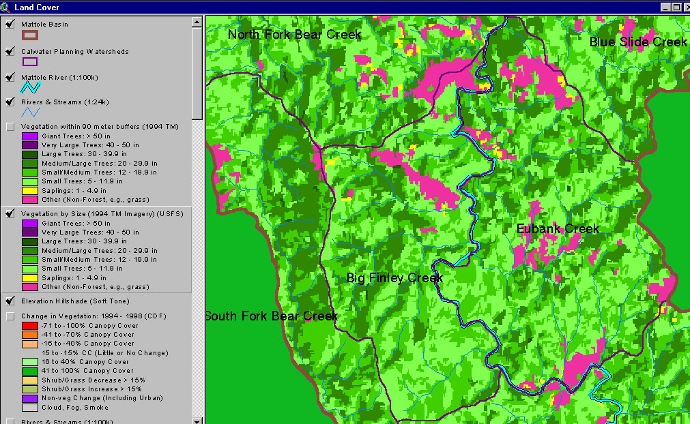690x424 pixels.
Task: Click the legend scrollbar up arrow
Action: click(x=197, y=22)
